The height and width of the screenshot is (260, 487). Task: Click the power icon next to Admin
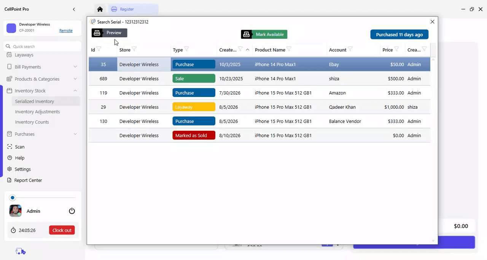tap(72, 211)
